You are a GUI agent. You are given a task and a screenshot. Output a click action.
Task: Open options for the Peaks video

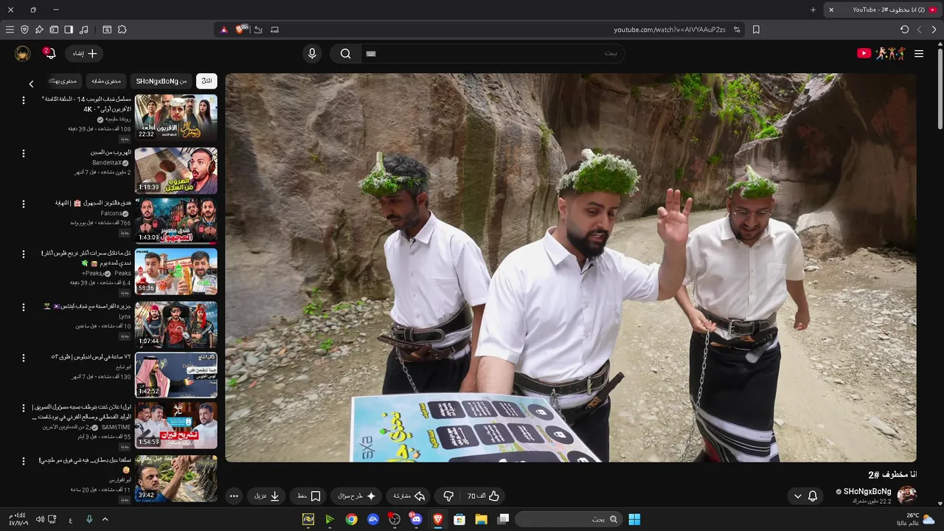[23, 254]
